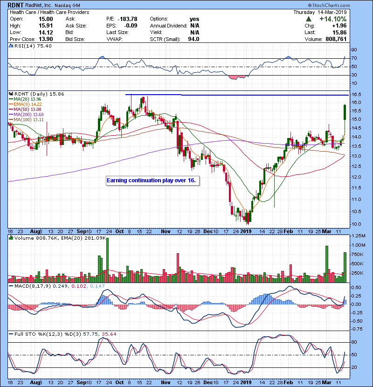Image resolution: width=373 pixels, height=387 pixels.
Task: Click the 2019 label under the price panel
Action: (x=246, y=232)
